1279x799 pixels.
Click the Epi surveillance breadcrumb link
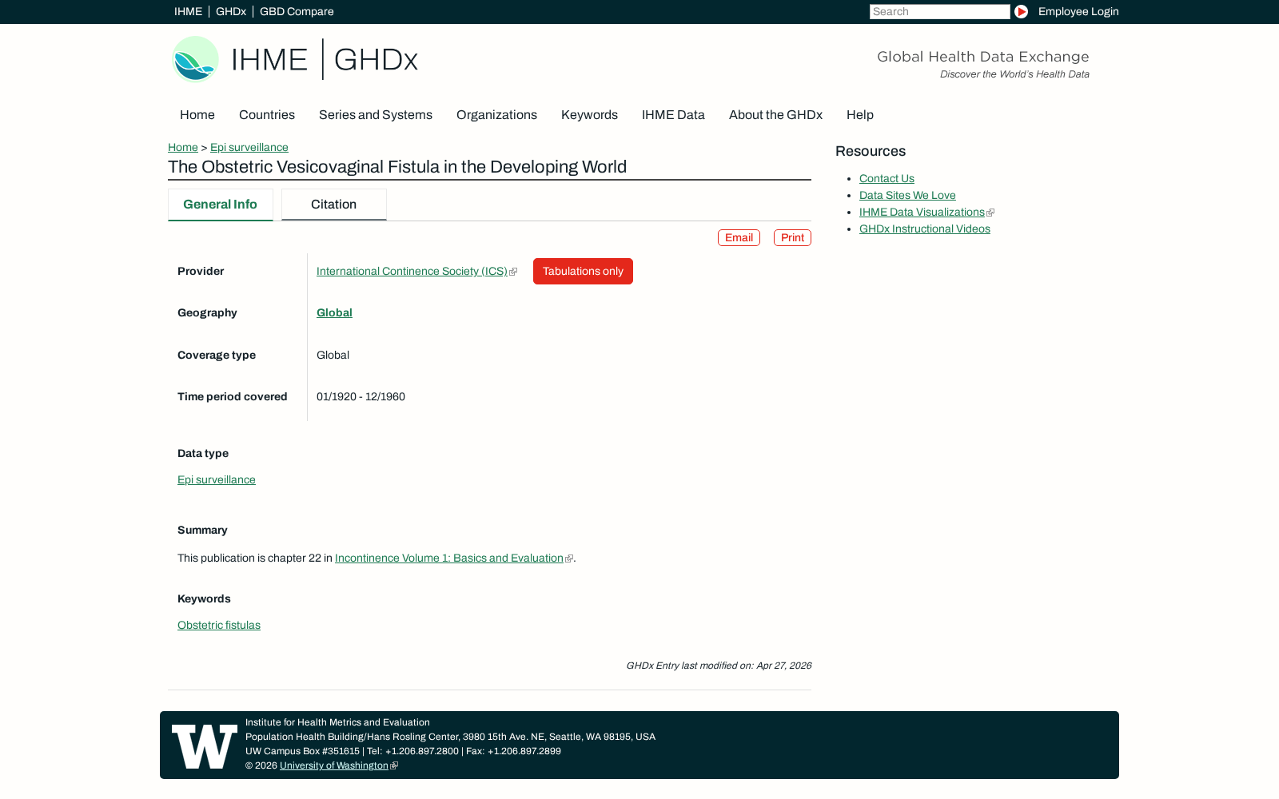click(249, 148)
